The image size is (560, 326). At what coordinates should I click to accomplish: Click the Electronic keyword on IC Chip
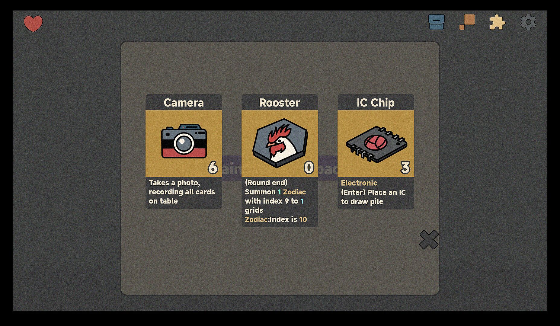pyautogui.click(x=359, y=183)
